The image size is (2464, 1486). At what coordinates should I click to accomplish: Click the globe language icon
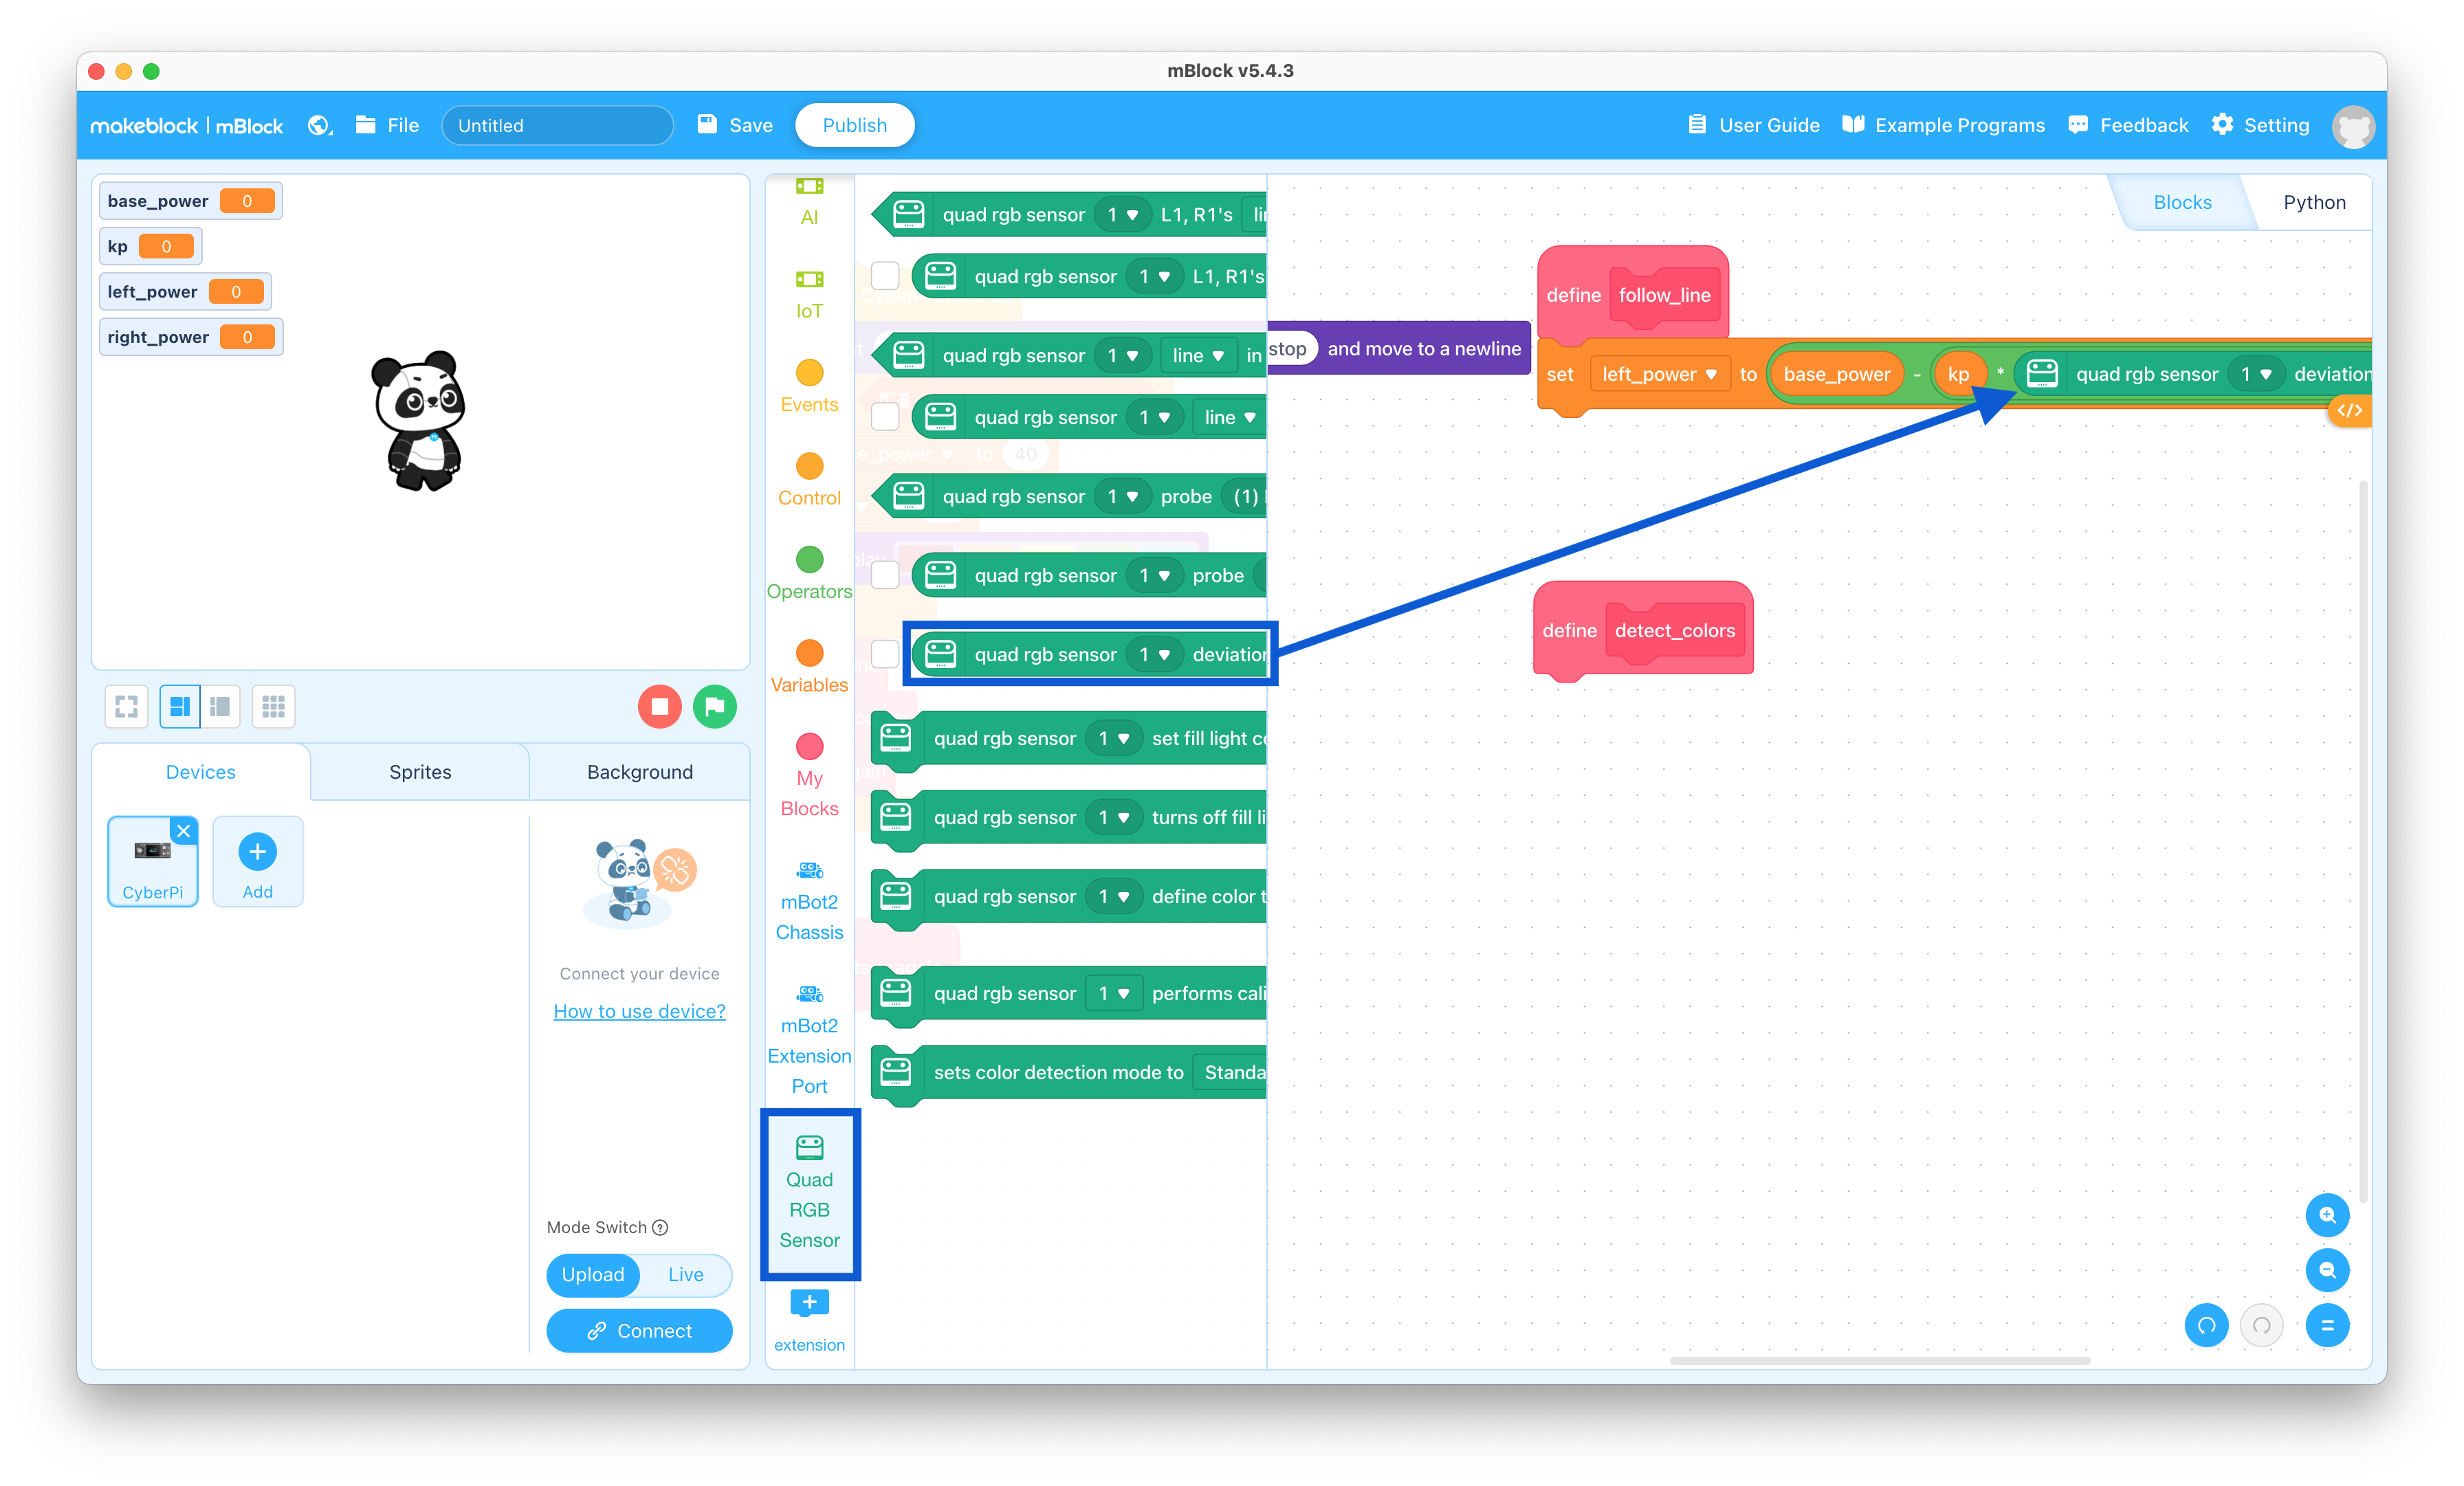pyautogui.click(x=319, y=125)
